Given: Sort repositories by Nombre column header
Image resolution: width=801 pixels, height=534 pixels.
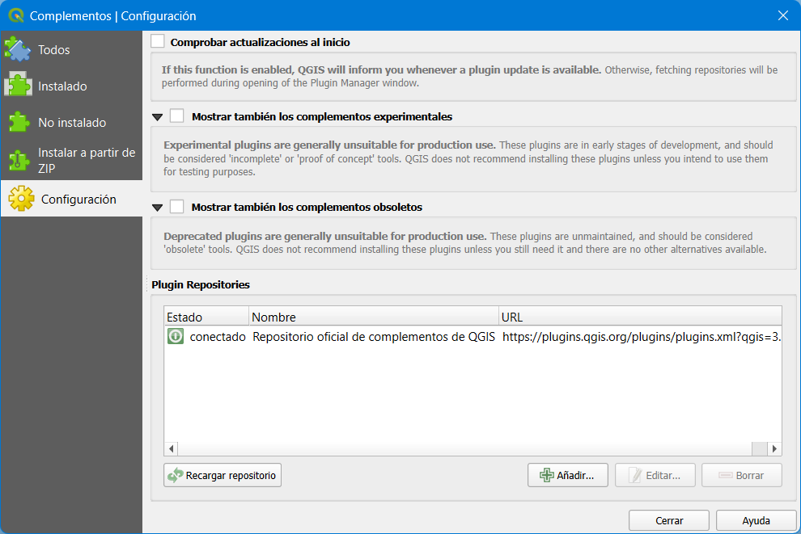Looking at the screenshot, I should point(374,317).
